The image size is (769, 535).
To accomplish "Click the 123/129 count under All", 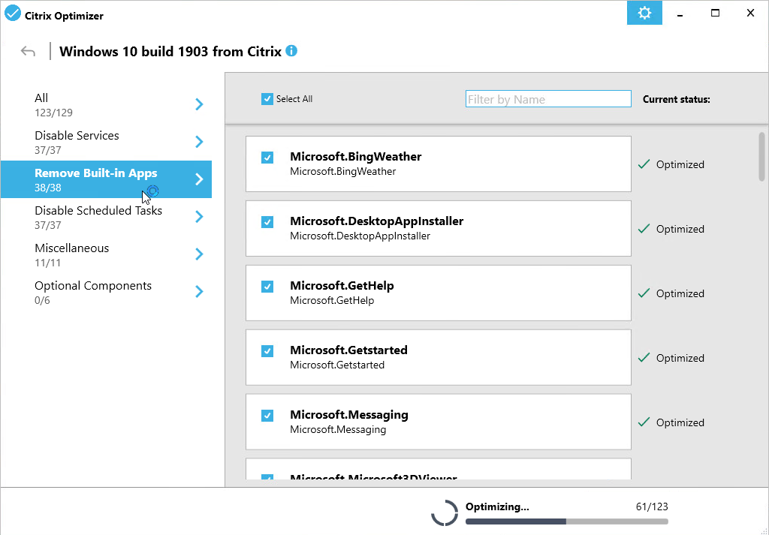I will point(53,113).
